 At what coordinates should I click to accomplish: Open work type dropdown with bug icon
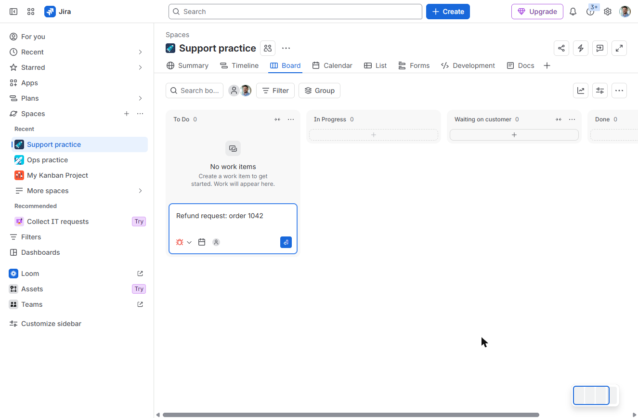(183, 242)
